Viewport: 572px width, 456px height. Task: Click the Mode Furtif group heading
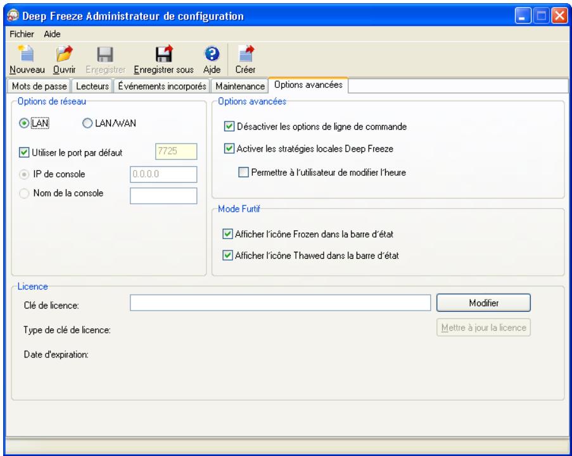[239, 209]
